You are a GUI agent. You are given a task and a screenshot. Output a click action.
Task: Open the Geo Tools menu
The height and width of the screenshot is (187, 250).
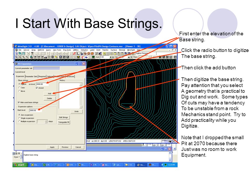point(57,50)
